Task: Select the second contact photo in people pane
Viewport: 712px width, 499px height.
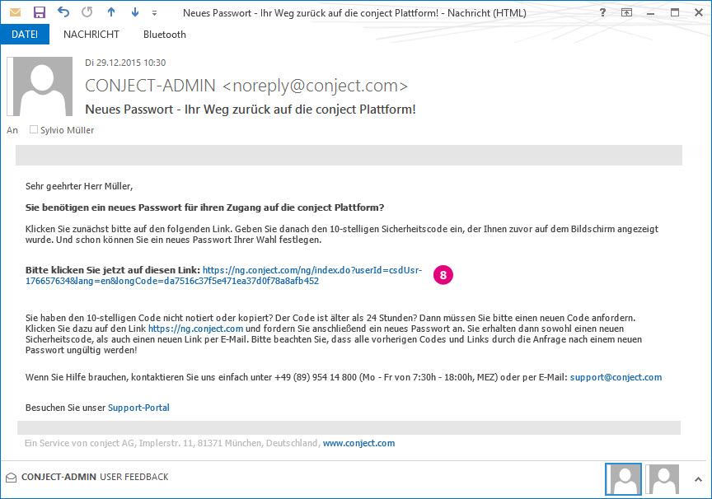Action: tap(663, 478)
